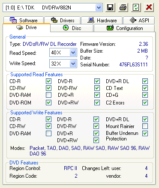Open the drive selector dropdown arrow

[x=99, y=8]
